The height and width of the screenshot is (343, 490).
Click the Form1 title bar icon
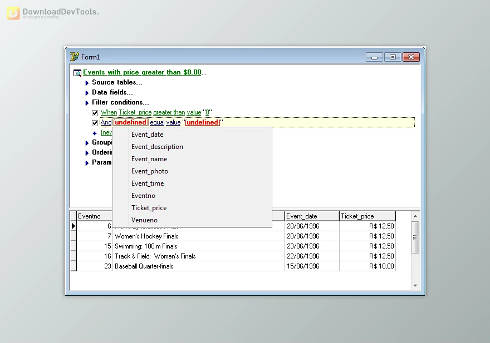coord(75,57)
